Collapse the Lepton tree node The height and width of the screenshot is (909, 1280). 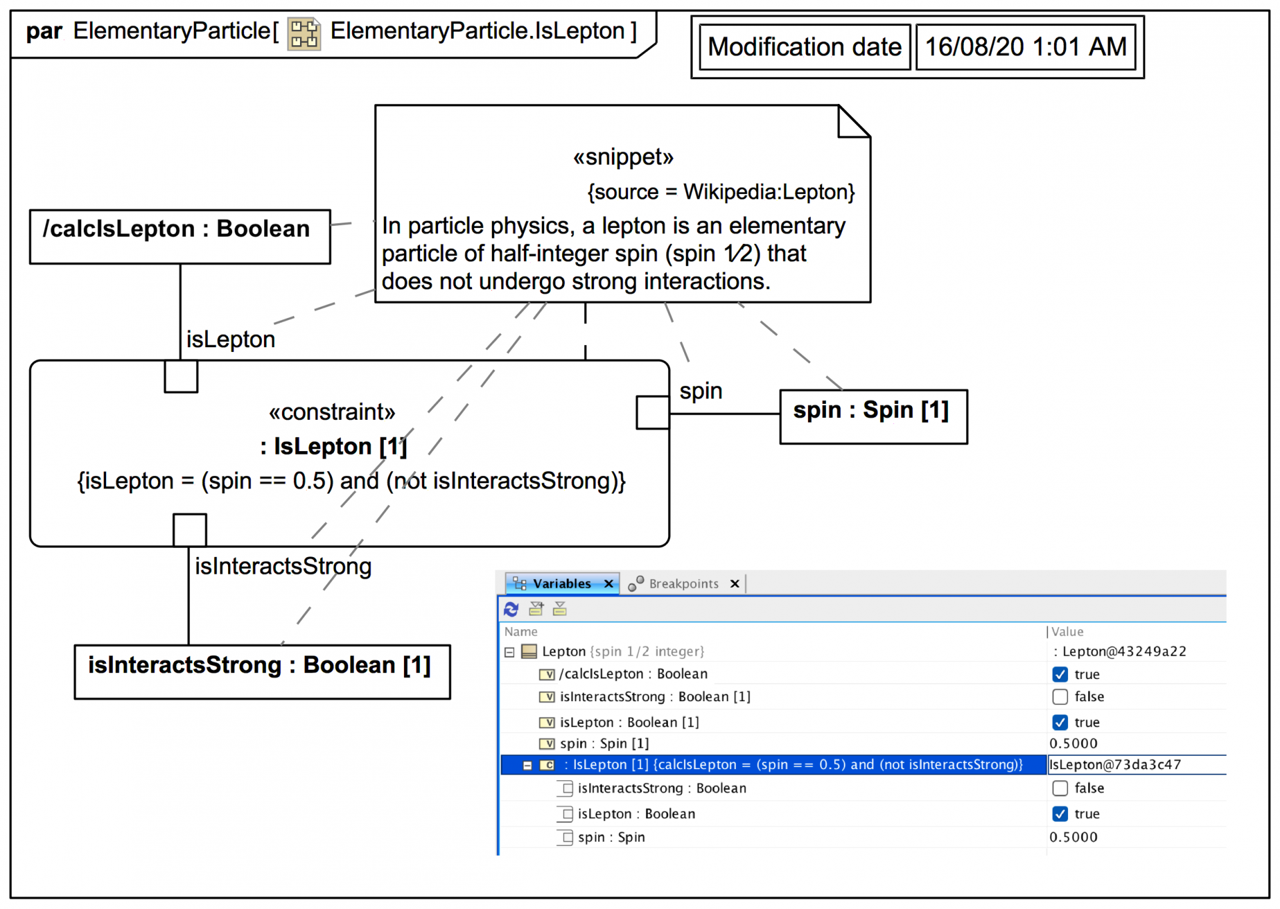tap(509, 652)
